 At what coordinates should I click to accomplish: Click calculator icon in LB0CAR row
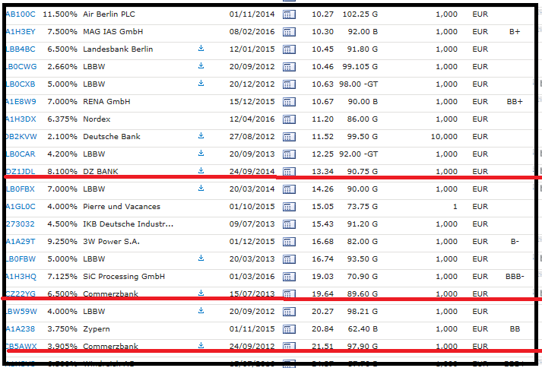click(289, 154)
